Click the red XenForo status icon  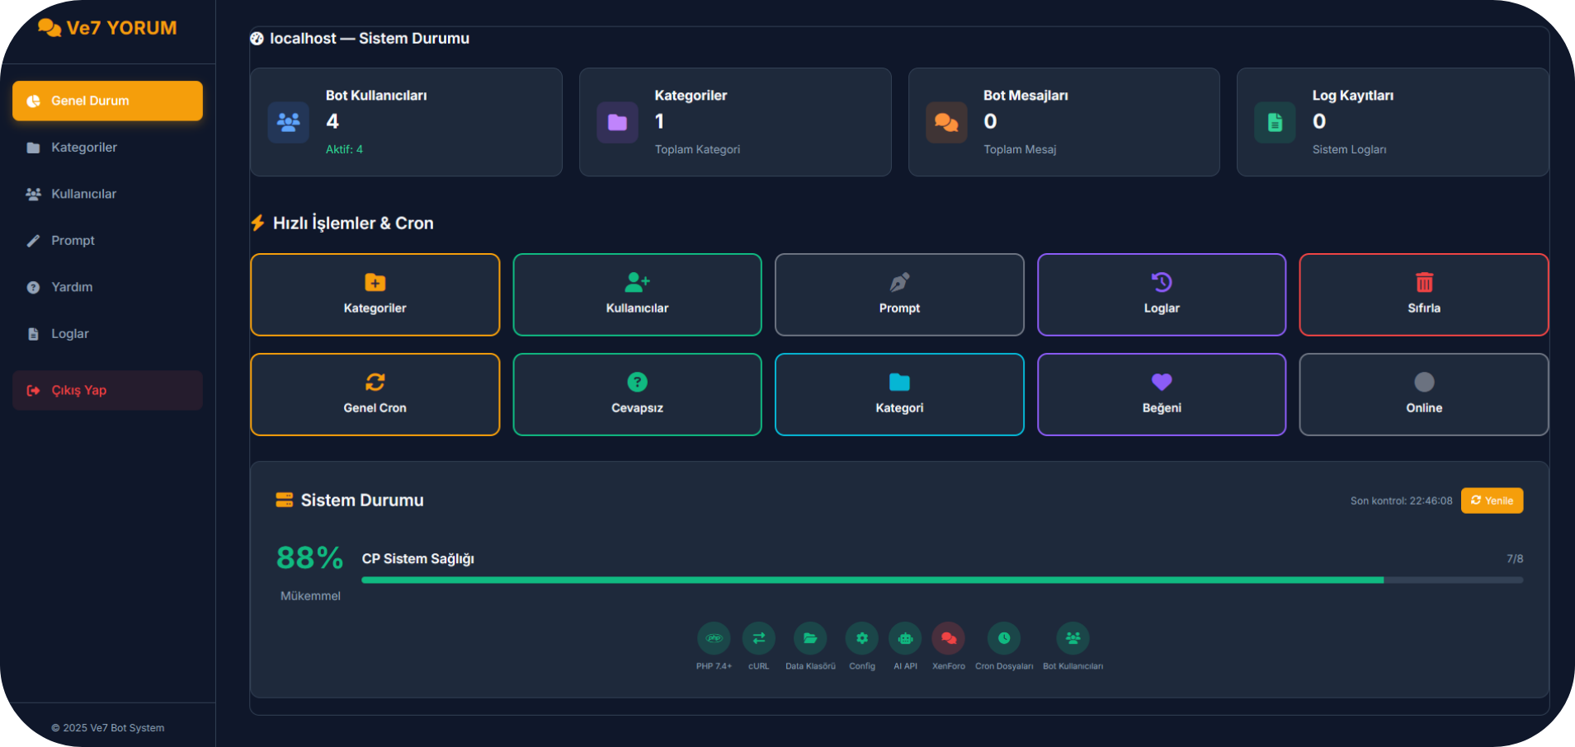pyautogui.click(x=948, y=638)
